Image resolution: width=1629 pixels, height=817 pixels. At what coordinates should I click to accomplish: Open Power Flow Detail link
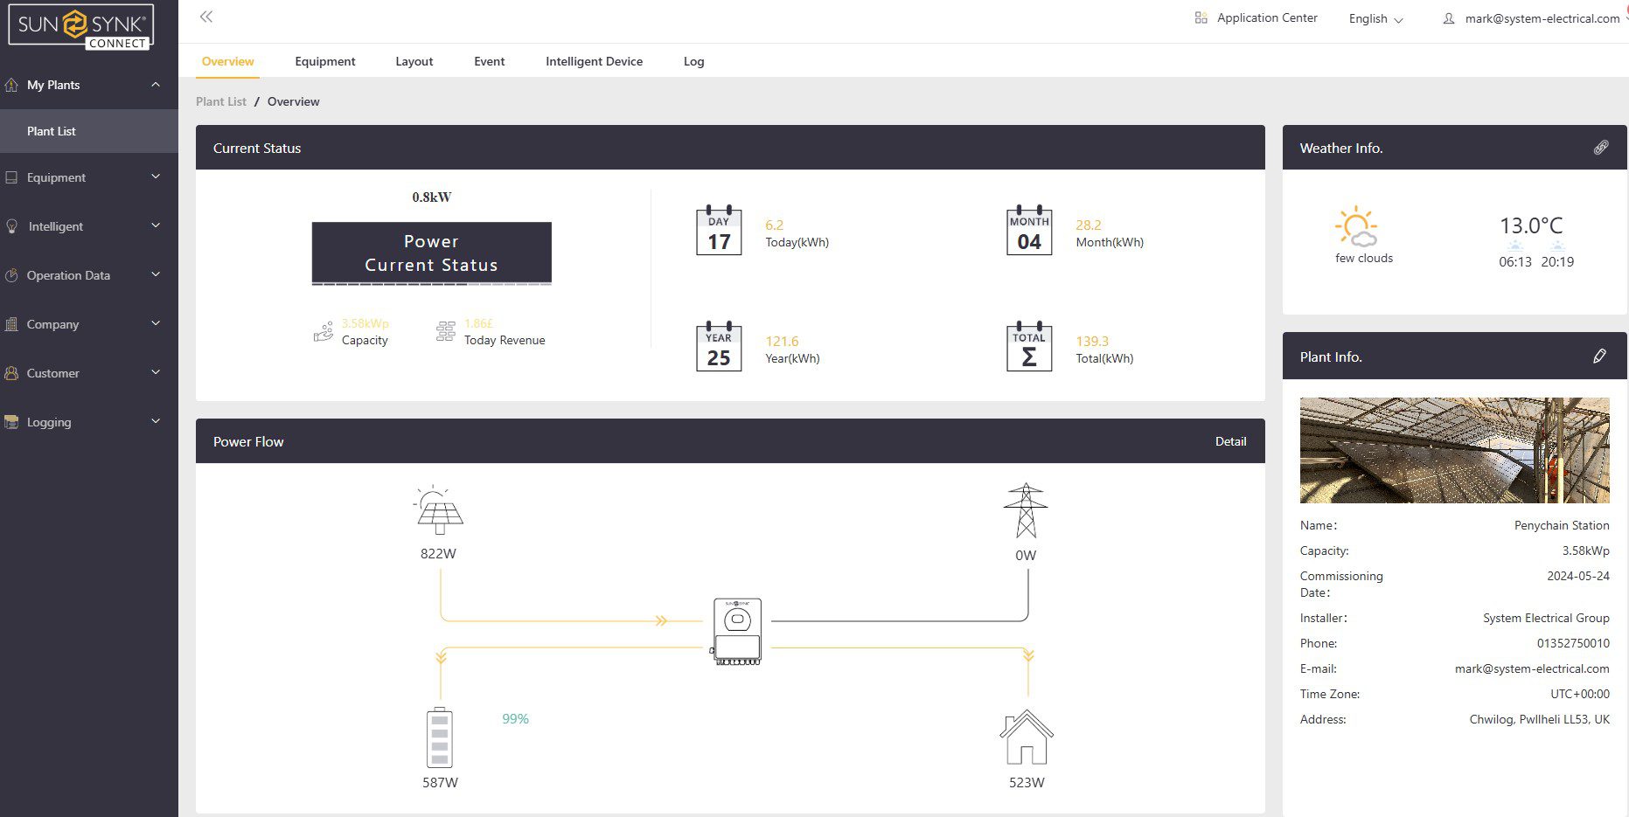click(1230, 441)
